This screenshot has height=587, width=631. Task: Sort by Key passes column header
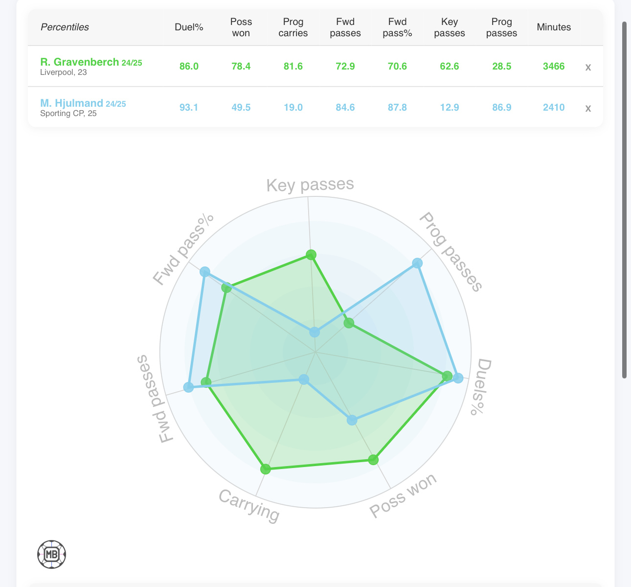(450, 27)
